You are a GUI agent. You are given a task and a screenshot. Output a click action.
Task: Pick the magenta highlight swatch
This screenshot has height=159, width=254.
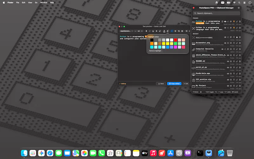176,47
